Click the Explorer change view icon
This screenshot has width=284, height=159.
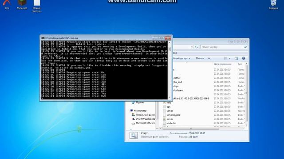(x=225, y=58)
